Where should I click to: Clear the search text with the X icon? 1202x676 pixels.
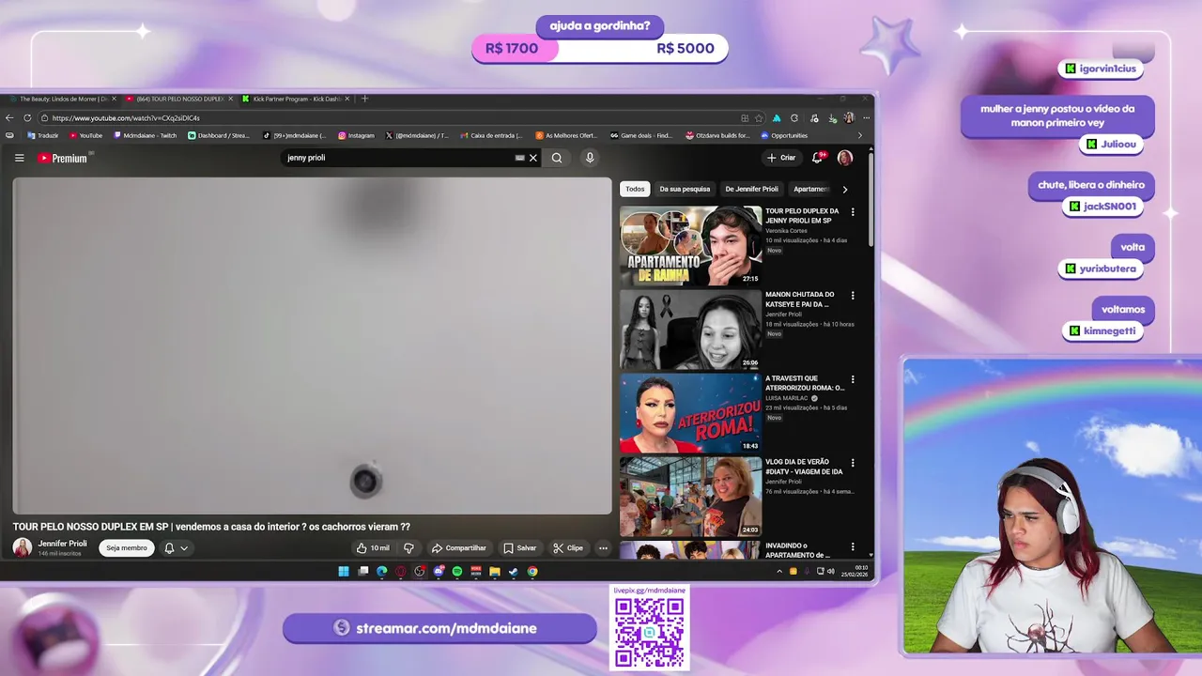pos(533,158)
